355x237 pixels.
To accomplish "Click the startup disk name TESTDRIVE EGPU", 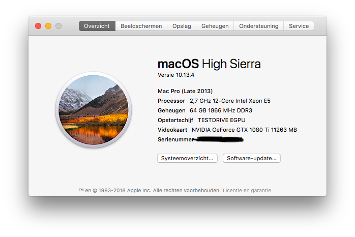I will point(222,120).
